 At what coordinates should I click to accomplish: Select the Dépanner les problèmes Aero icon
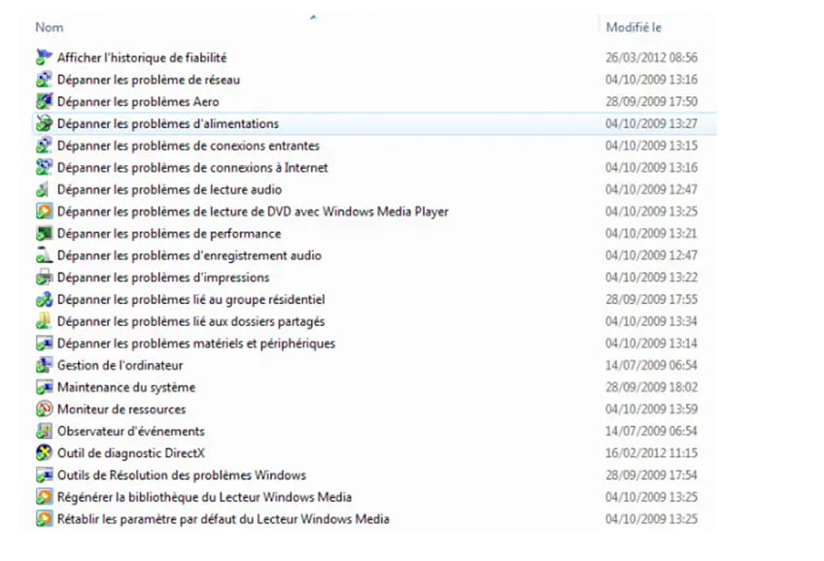(44, 101)
